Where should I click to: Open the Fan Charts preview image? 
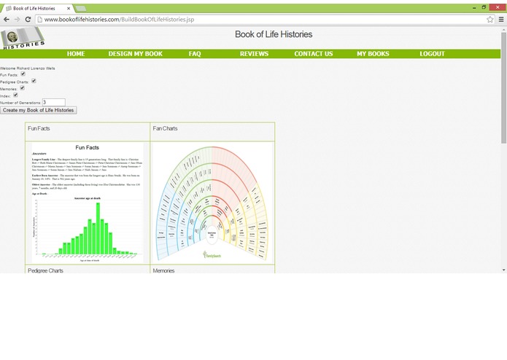tap(212, 203)
